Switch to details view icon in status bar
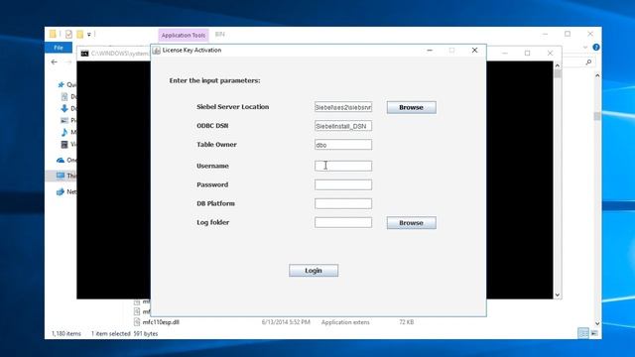This screenshot has height=357, width=635. coord(583,333)
